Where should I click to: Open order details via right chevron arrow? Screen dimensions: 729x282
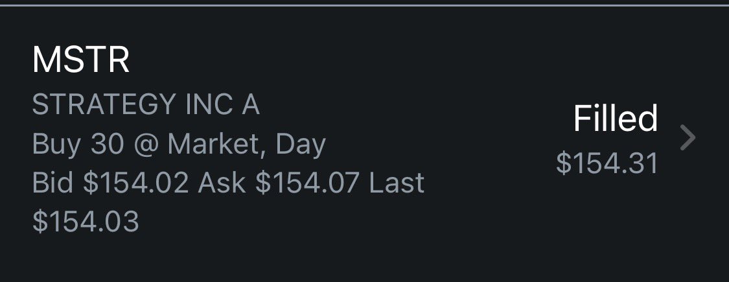coord(688,137)
